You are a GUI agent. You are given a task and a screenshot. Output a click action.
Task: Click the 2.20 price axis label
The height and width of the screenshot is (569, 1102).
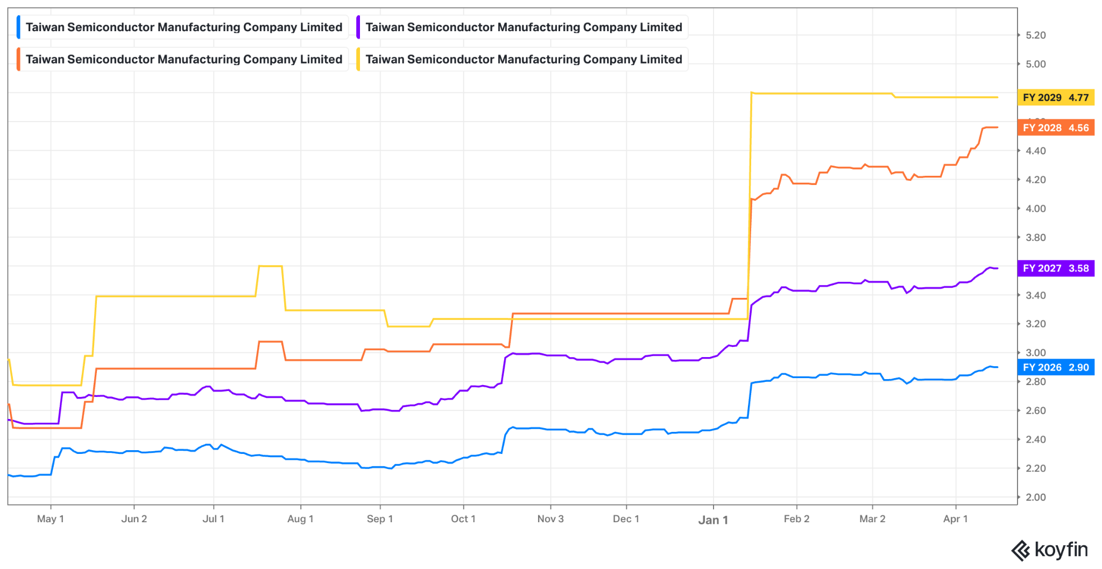1036,468
